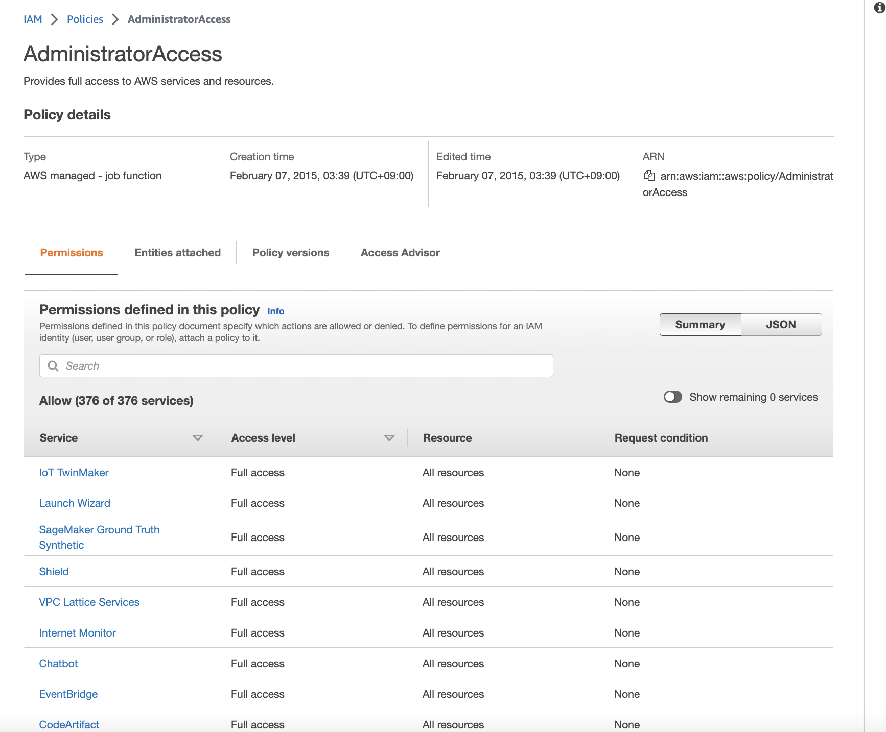Image resolution: width=886 pixels, height=732 pixels.
Task: Click the Resource column header
Action: coord(447,438)
